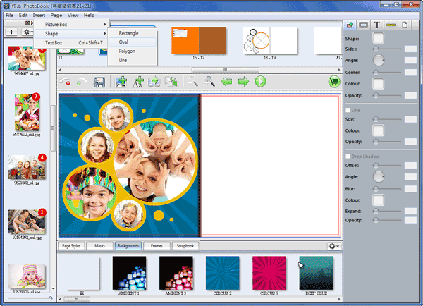The image size is (423, 306).
Task: Select pages 18 - 19 spread thumbnail
Action: click(x=270, y=40)
